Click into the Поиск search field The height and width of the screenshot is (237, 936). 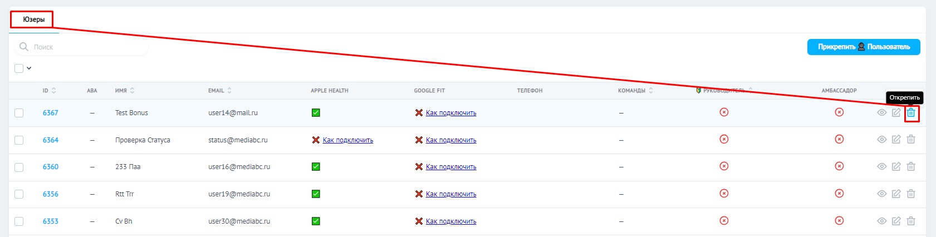pos(84,47)
